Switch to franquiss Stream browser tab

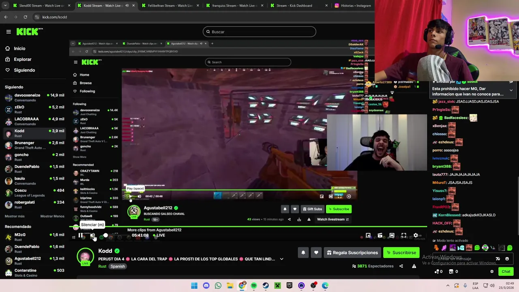coord(235,6)
